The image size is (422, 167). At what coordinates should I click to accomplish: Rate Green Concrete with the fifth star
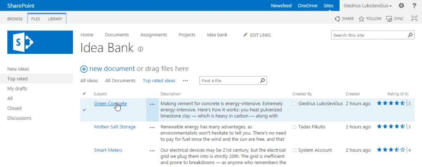tap(403, 103)
